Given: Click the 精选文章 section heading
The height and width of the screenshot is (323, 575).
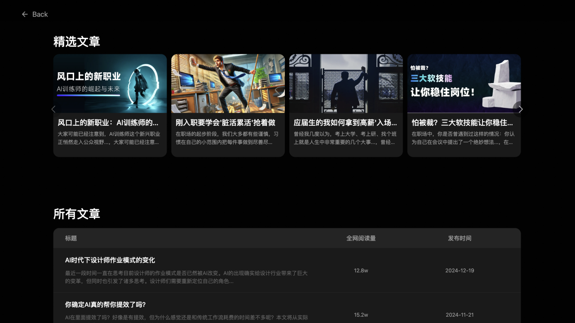Looking at the screenshot, I should click(x=77, y=41).
